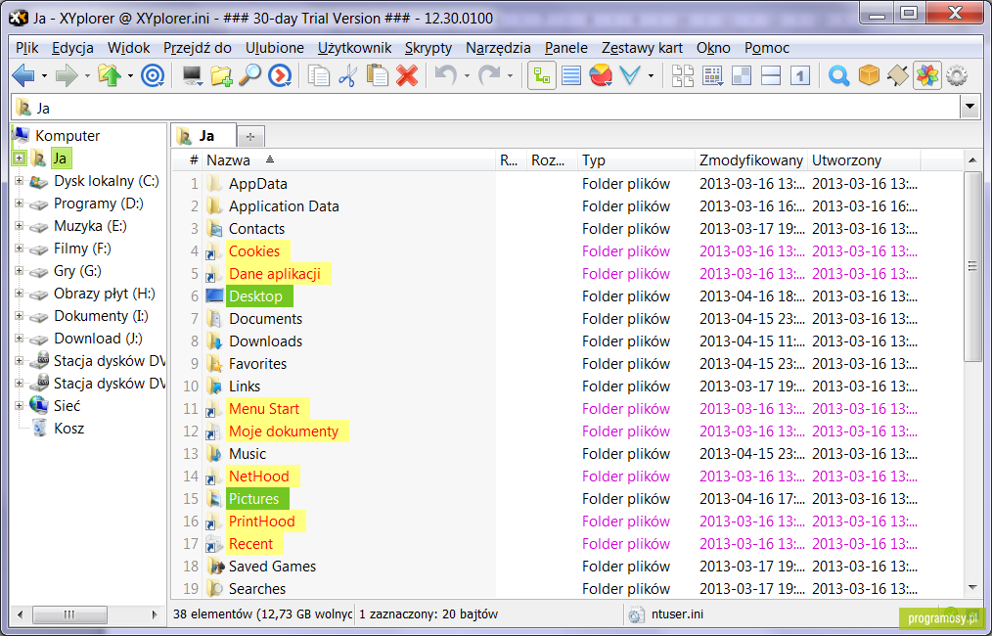
Task: Paste with the clipboard icon
Action: coord(378,76)
